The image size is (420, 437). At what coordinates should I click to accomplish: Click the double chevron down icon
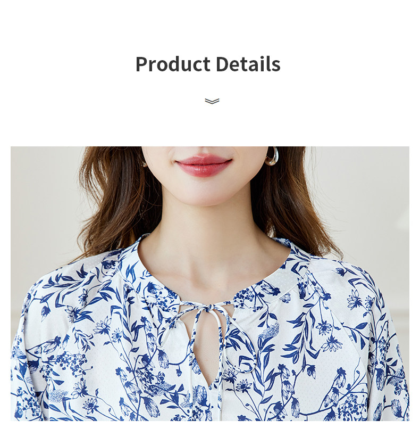pyautogui.click(x=212, y=101)
